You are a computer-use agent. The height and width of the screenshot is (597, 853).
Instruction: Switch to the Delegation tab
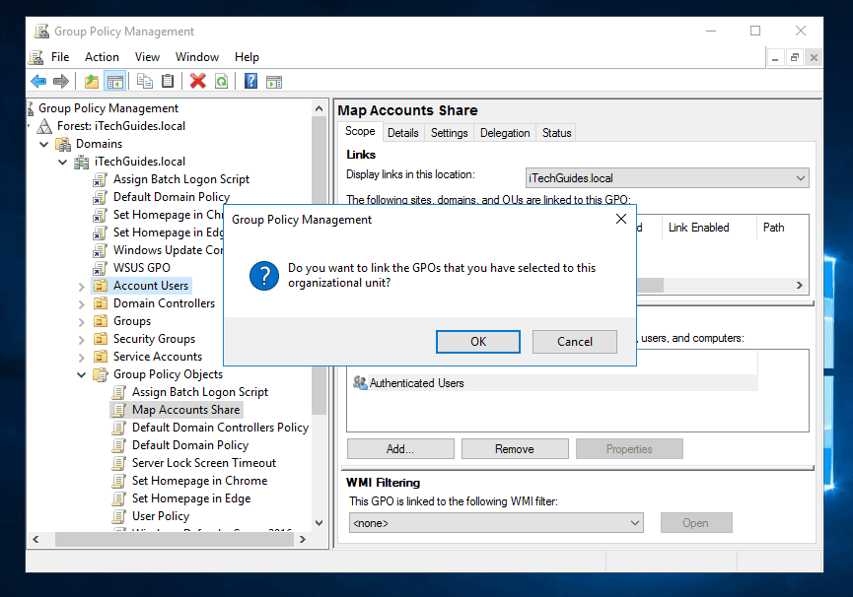click(504, 132)
